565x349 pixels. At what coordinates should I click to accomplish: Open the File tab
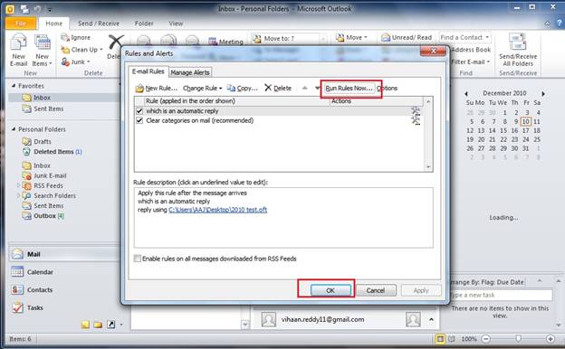tap(21, 24)
